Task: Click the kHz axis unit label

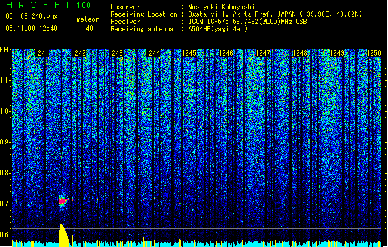Action: (6, 50)
